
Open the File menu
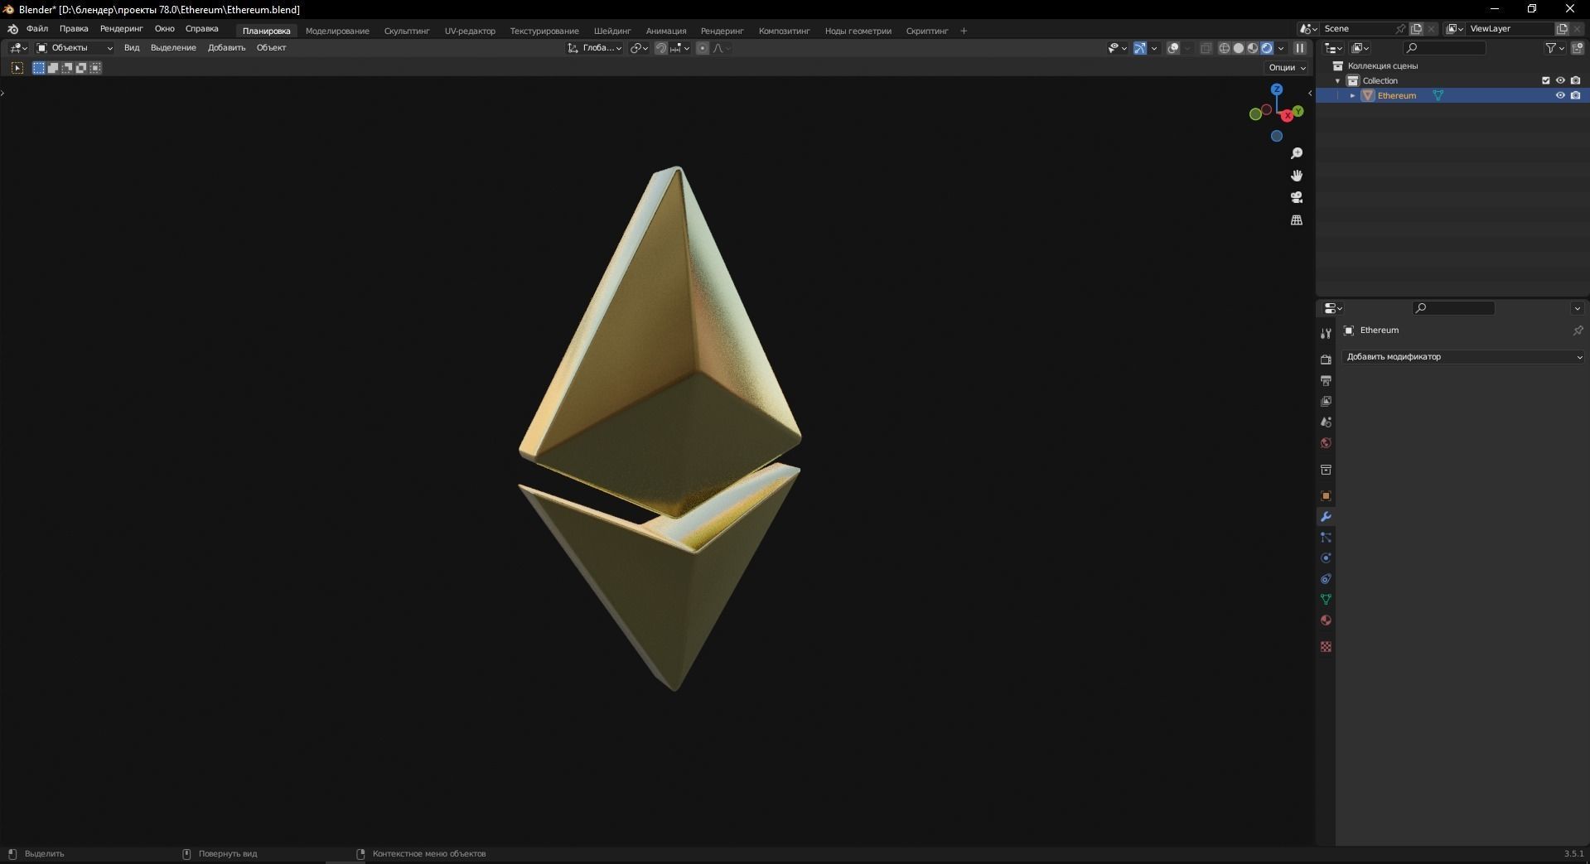(37, 29)
